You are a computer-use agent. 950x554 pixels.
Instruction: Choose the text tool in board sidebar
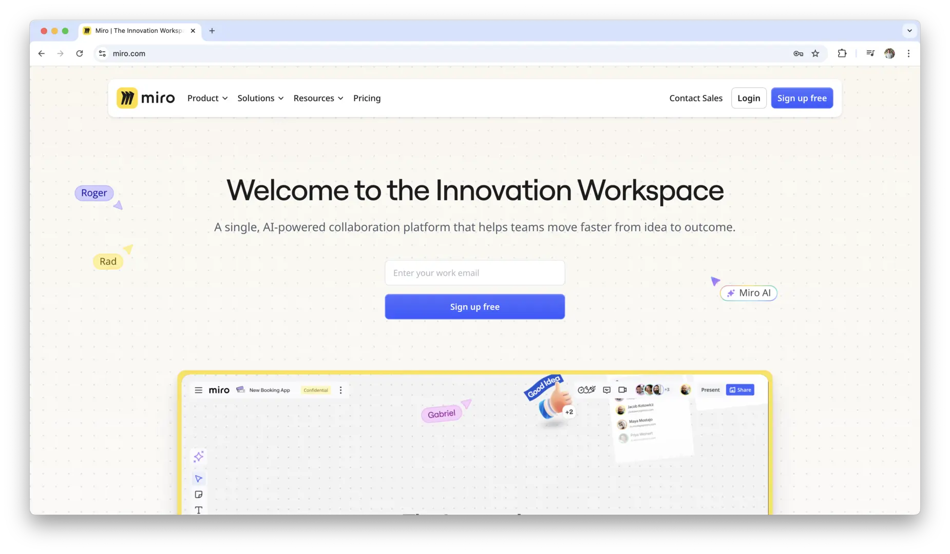[x=199, y=510]
